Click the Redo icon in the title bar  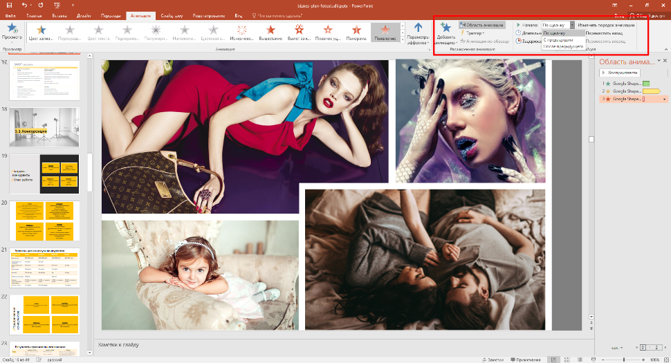[41, 5]
